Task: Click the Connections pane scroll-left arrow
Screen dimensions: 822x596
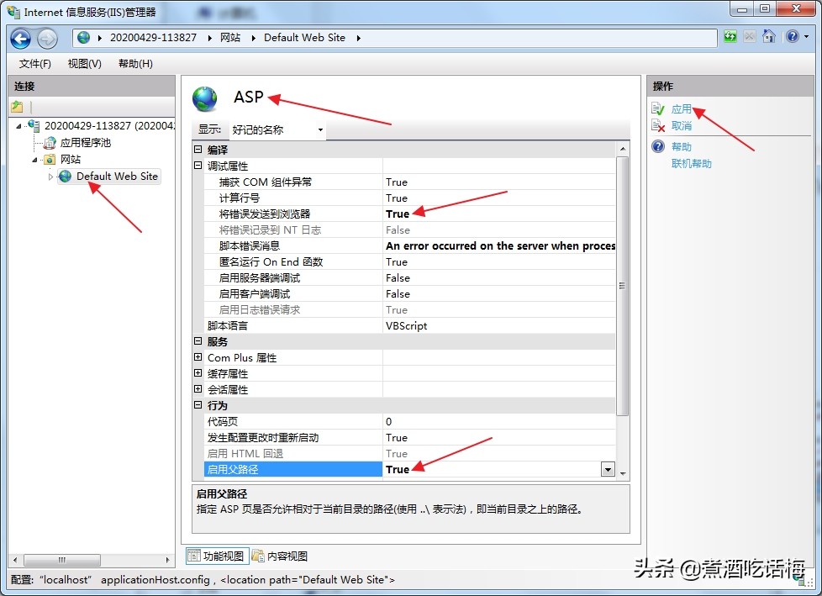Action: click(14, 560)
